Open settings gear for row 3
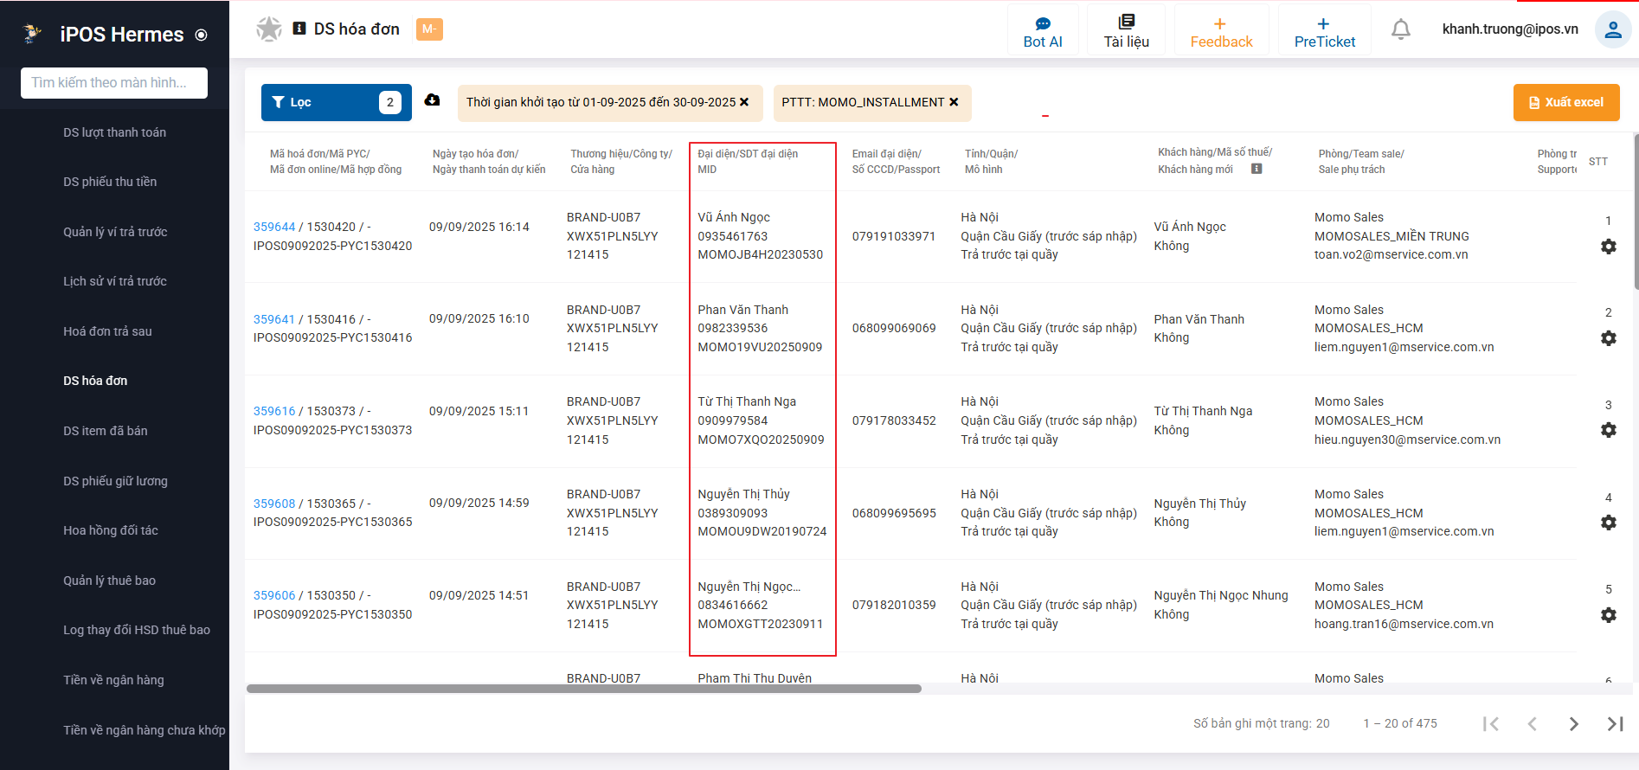The width and height of the screenshot is (1639, 770). (x=1609, y=430)
